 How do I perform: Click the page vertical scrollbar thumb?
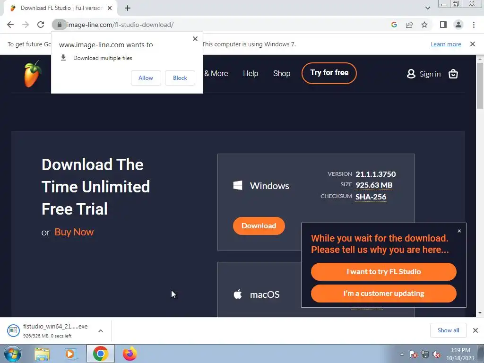pyautogui.click(x=480, y=86)
